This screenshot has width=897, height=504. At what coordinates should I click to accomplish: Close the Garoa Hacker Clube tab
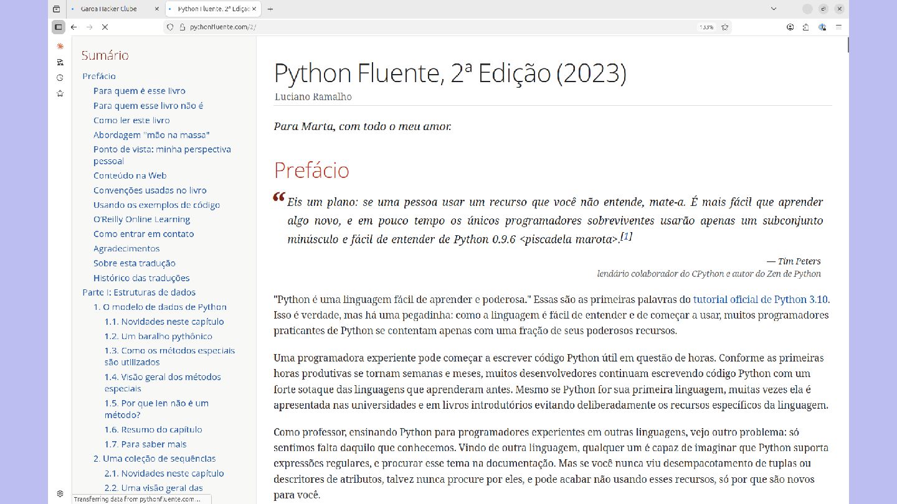click(156, 9)
